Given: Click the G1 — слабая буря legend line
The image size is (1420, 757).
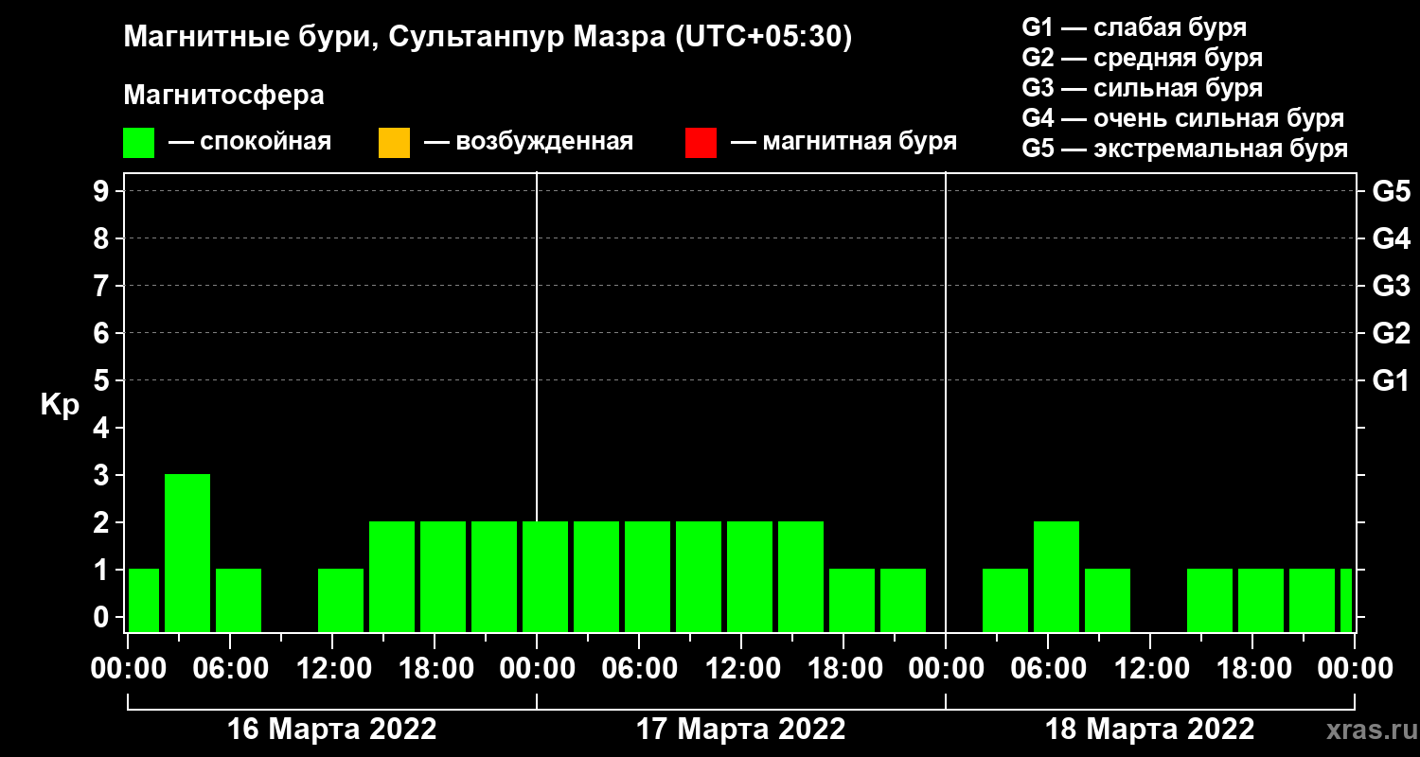Looking at the screenshot, I should point(1134,26).
